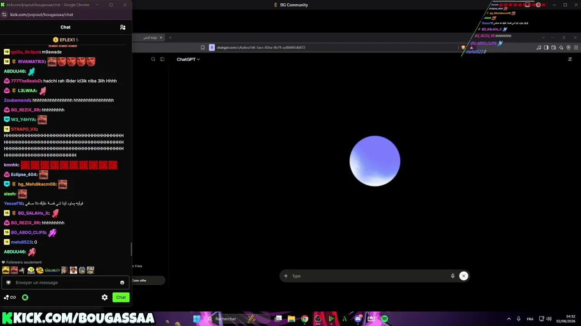Click the plus attach button in ChatGPT composer
Viewport: 581px width, 326px height.
[x=286, y=276]
